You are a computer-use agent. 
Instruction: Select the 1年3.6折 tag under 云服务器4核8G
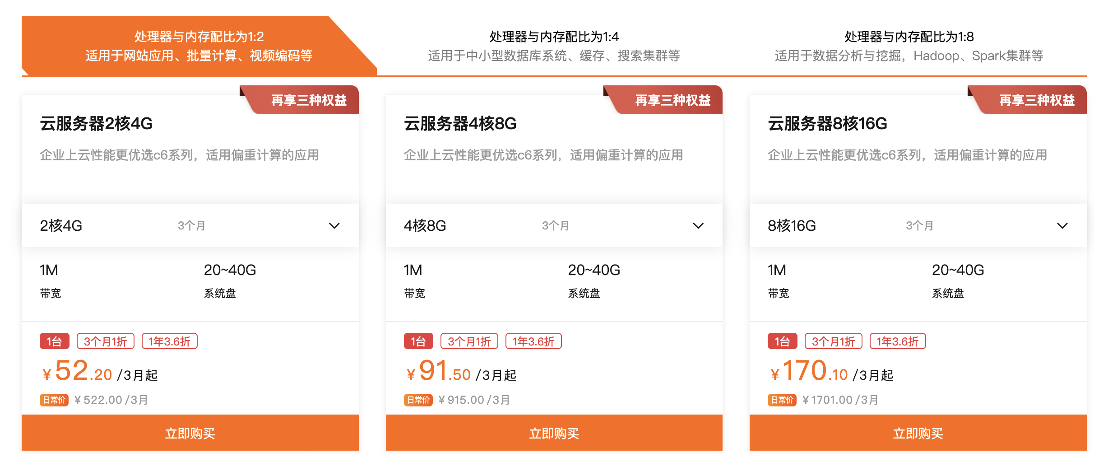click(x=534, y=341)
